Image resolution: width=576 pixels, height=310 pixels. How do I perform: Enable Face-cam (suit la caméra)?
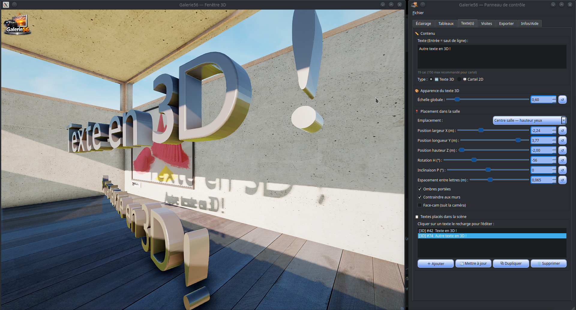420,205
